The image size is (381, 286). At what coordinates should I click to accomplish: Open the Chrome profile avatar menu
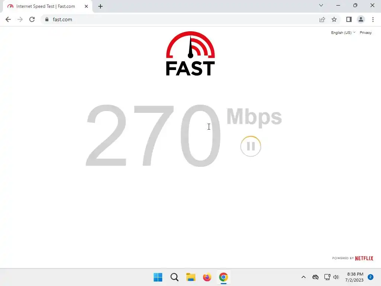pyautogui.click(x=361, y=19)
